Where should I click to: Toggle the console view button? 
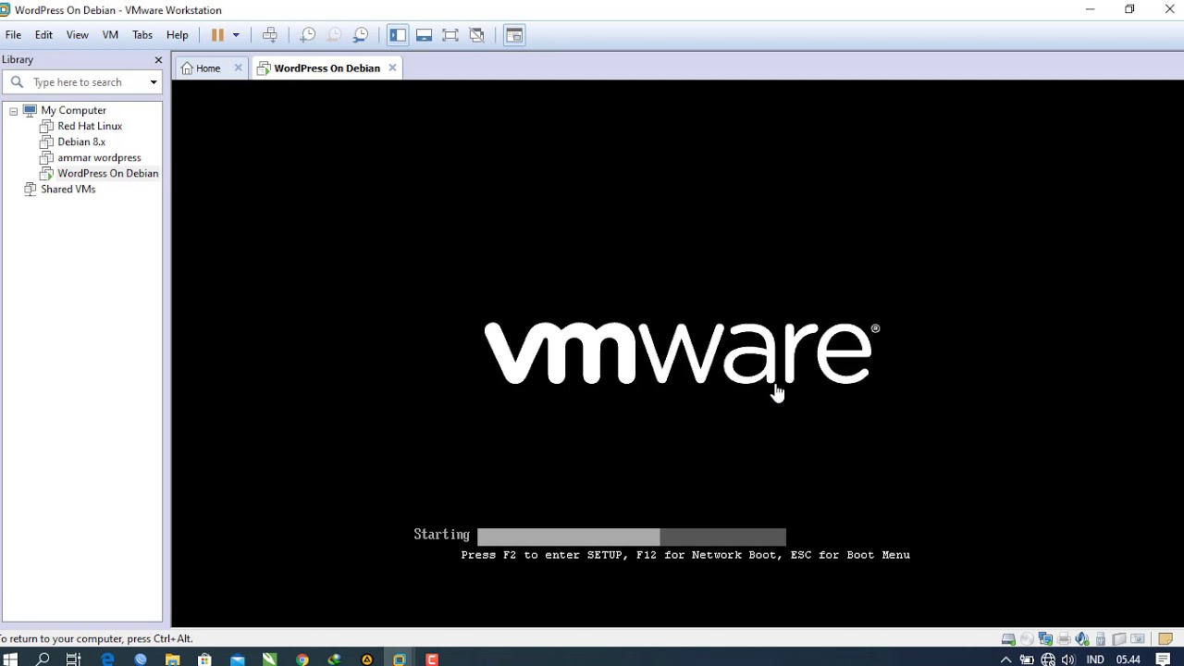pyautogui.click(x=514, y=35)
